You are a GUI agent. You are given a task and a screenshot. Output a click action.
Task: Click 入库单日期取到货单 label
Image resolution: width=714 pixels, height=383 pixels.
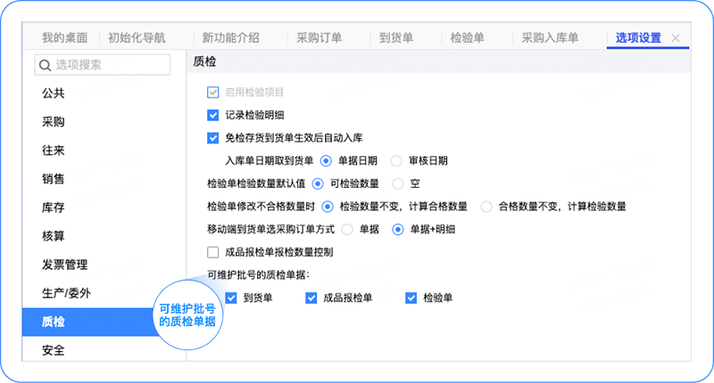point(270,161)
